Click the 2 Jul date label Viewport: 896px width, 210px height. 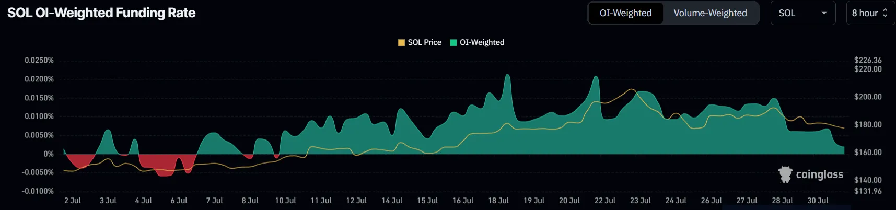(x=73, y=201)
